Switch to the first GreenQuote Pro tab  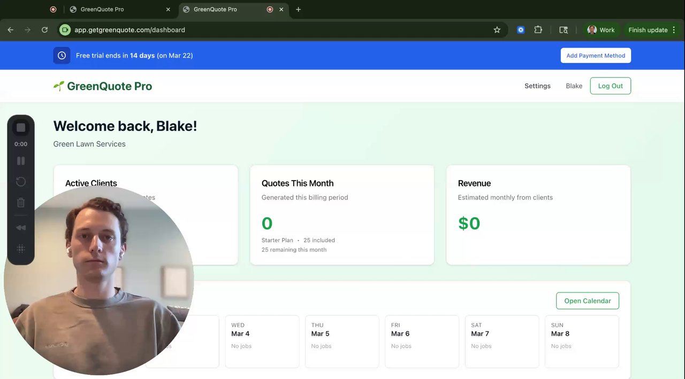pos(102,9)
